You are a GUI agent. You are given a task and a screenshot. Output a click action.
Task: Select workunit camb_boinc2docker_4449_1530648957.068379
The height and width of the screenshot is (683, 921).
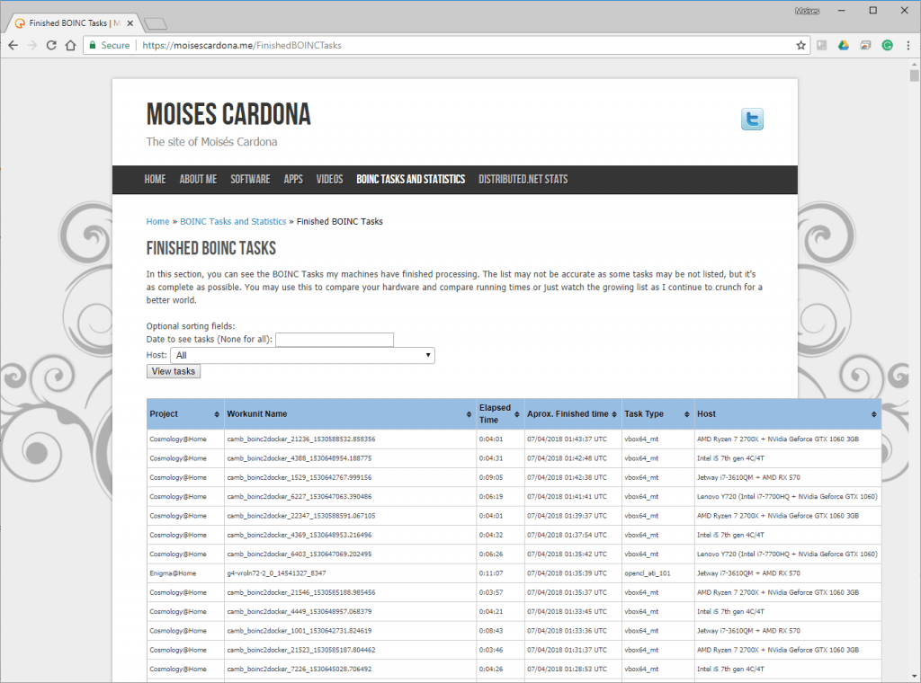299,611
